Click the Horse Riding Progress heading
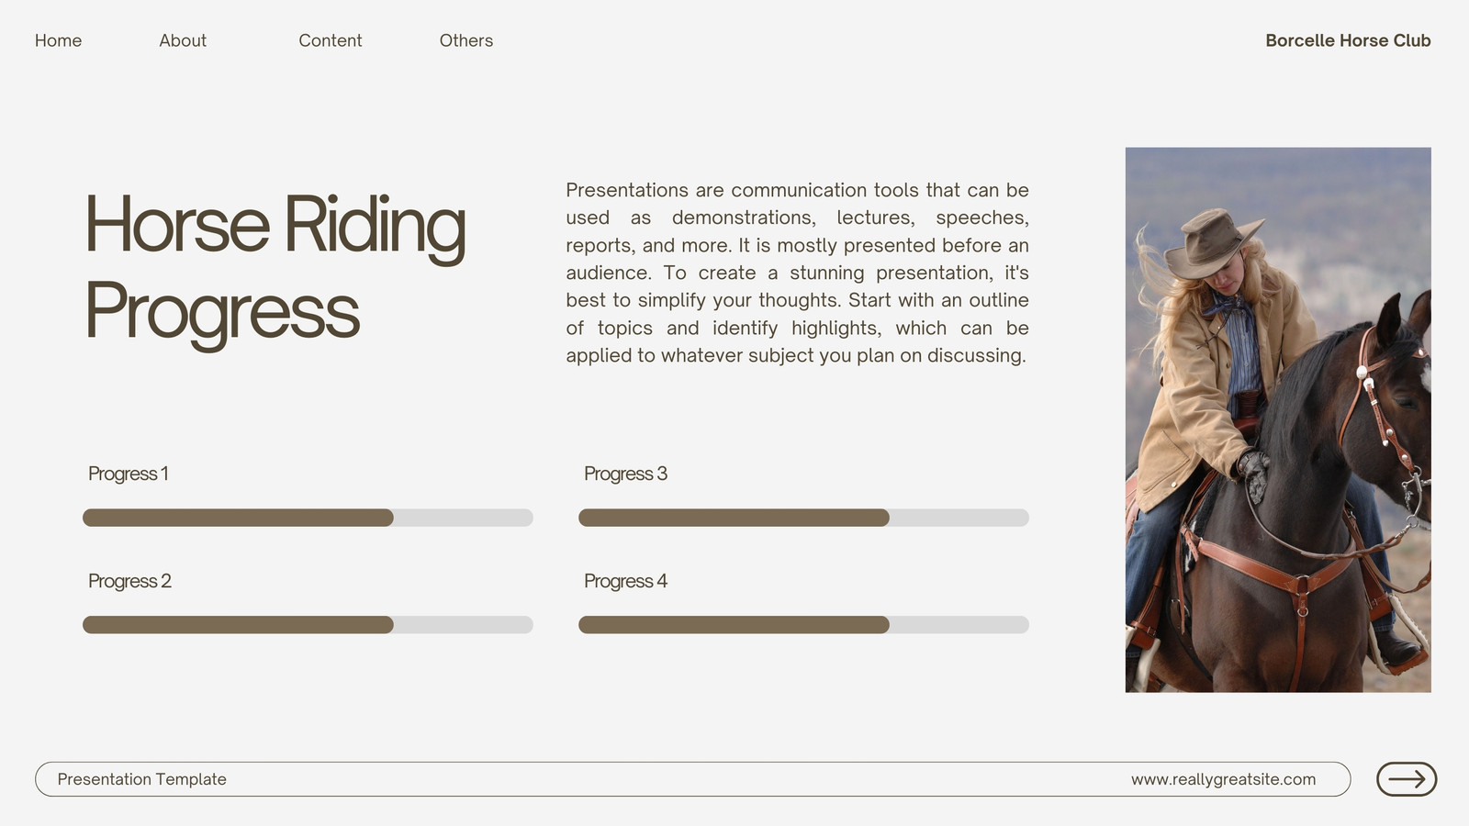 pos(275,268)
